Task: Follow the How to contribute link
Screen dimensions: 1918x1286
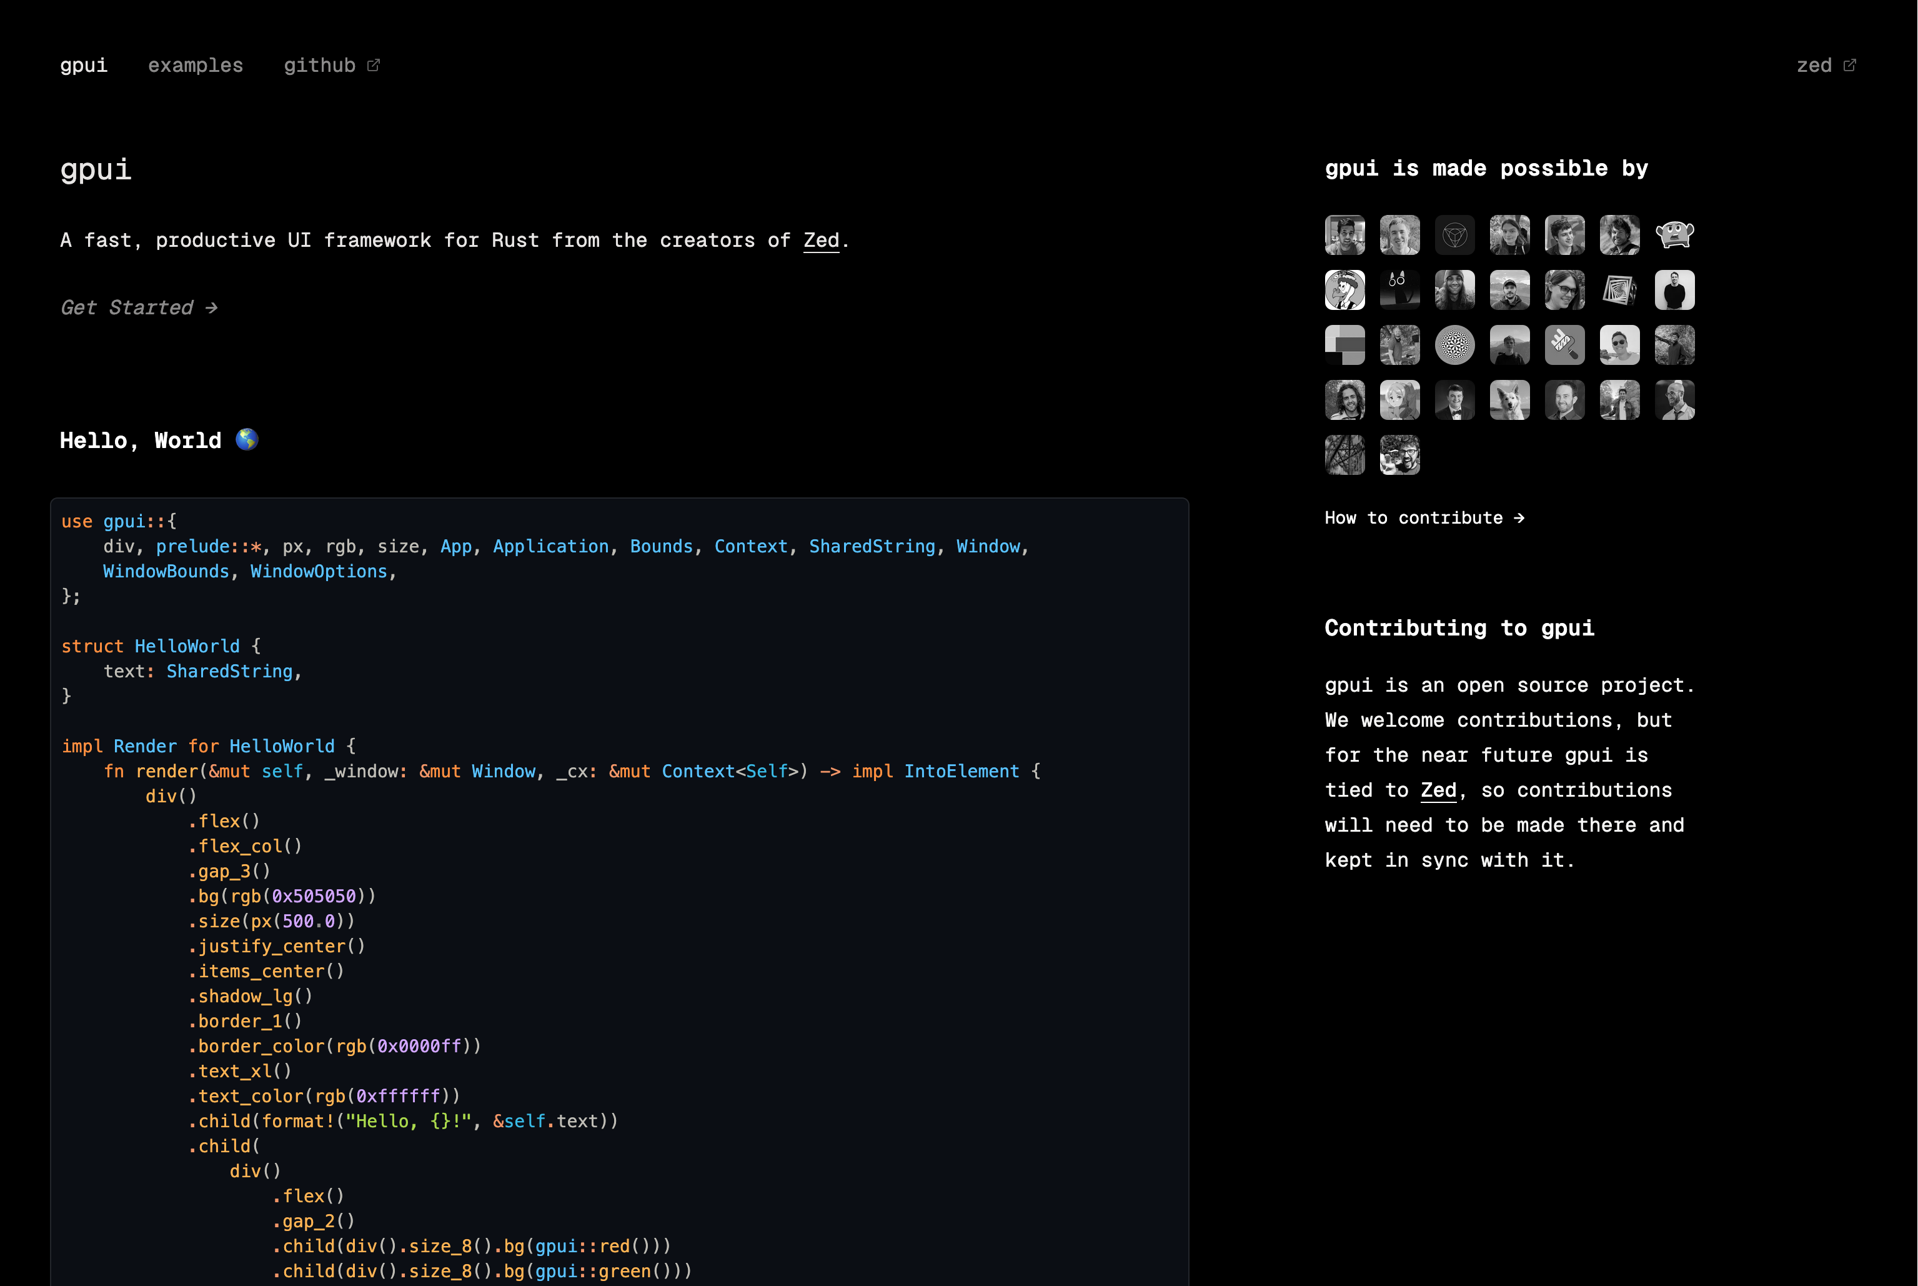Action: pos(1424,519)
